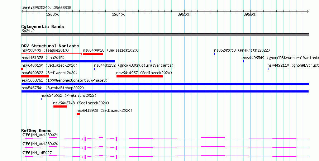This screenshot has height=161, width=319.
Task: Open nsv6402748 (Sedlazeck2020) label
Action: coord(81,103)
